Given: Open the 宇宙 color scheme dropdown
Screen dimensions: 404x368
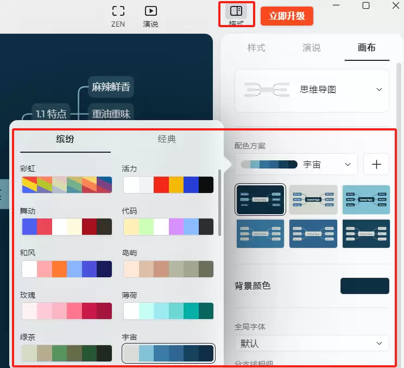Looking at the screenshot, I should click(296, 164).
